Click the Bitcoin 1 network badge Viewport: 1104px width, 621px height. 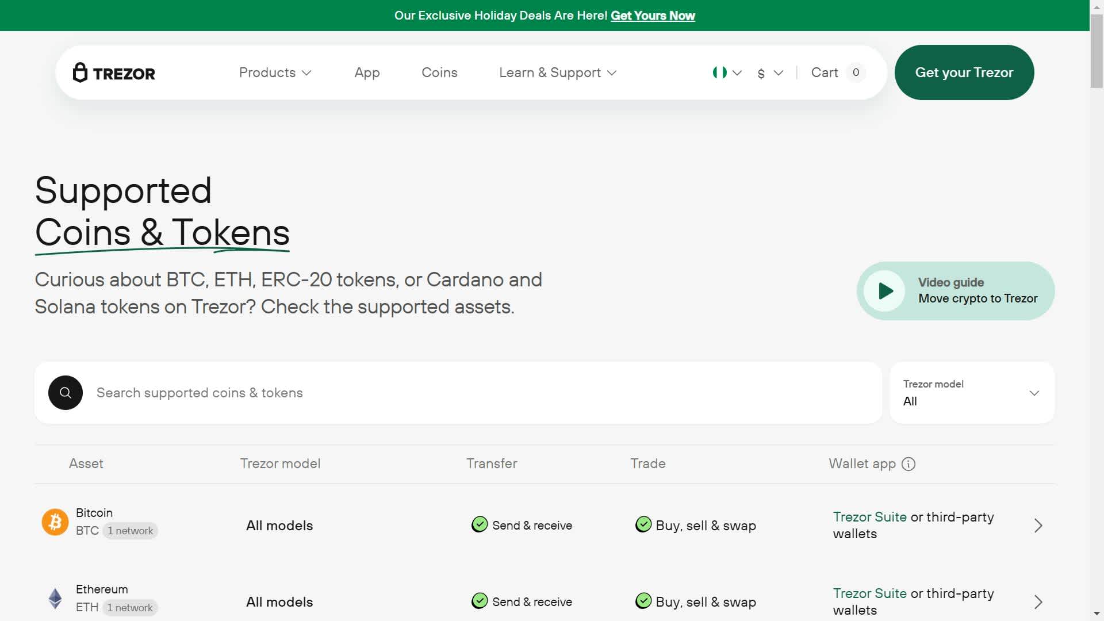(x=131, y=531)
